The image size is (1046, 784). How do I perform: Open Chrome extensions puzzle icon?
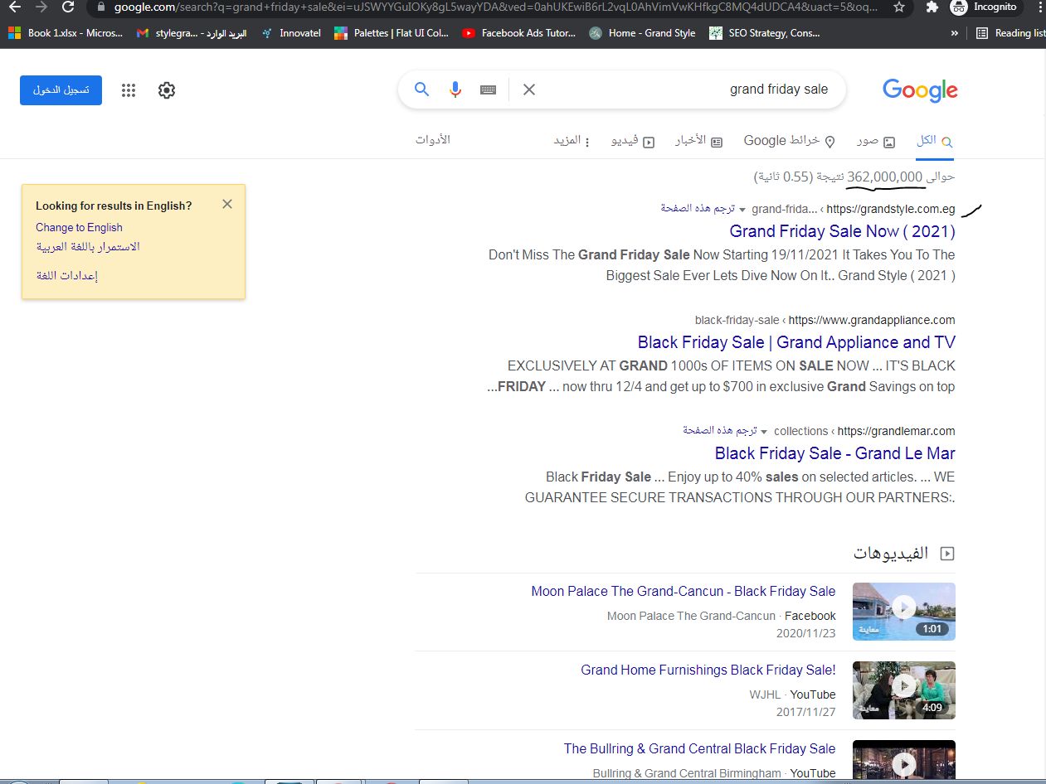(932, 7)
